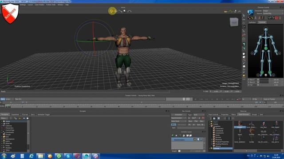
Task: Expand the Characters node in Navigator tree
Action: (x=2, y=128)
